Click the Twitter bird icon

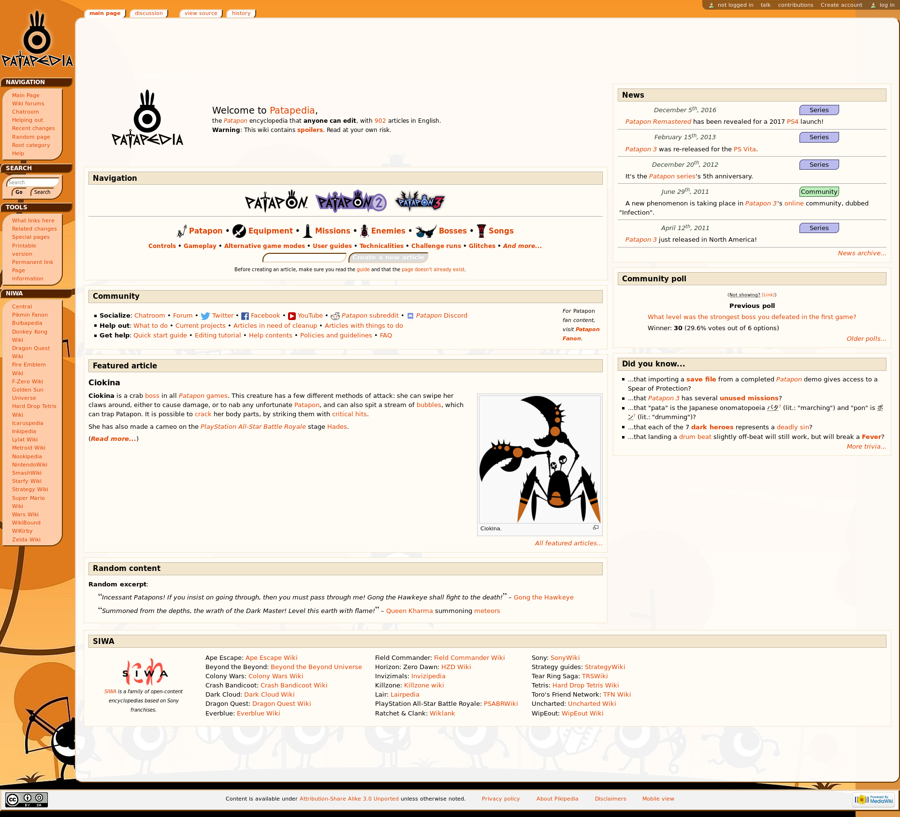coord(205,316)
